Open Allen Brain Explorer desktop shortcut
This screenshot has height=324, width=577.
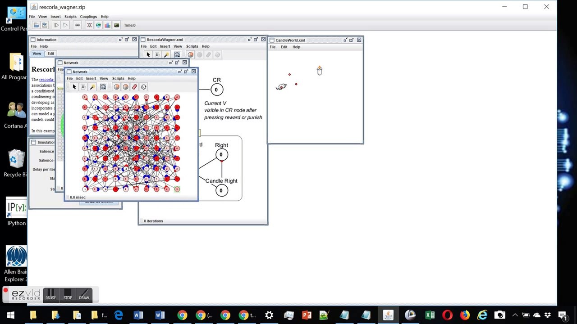[x=16, y=264]
